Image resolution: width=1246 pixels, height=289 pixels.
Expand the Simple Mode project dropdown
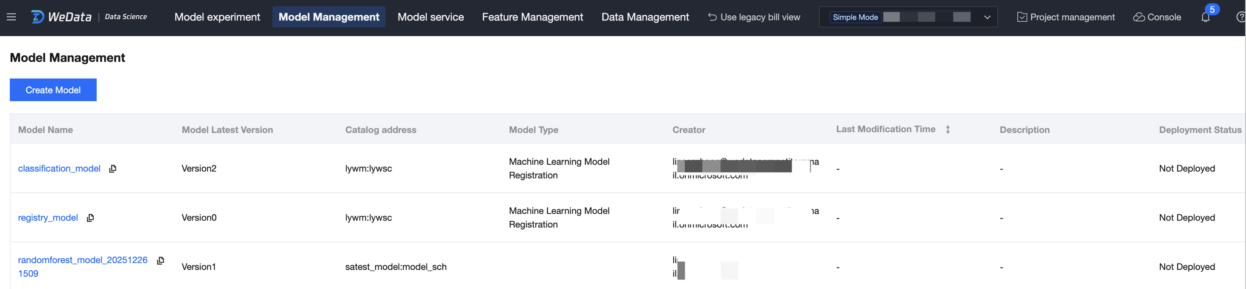[987, 17]
